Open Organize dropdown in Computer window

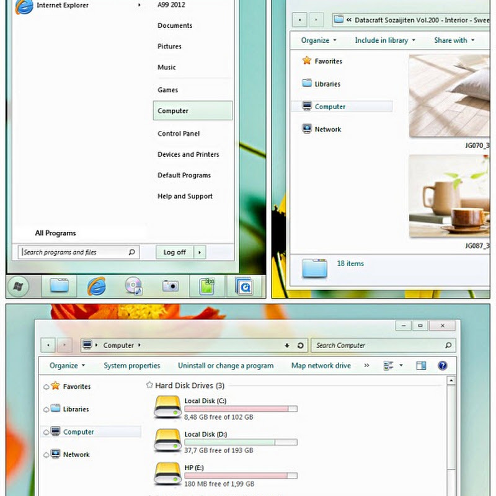(x=67, y=366)
